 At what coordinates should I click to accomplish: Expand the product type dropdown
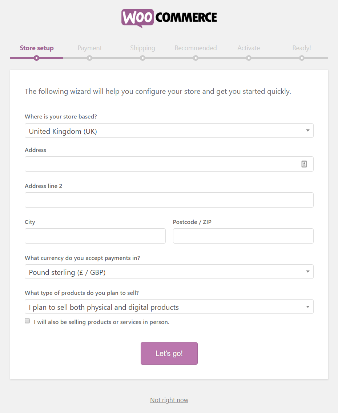tap(169, 306)
